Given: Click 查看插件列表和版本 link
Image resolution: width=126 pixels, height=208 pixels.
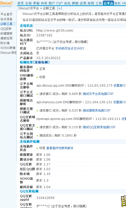Looking at the screenshot, I should 60,148.
